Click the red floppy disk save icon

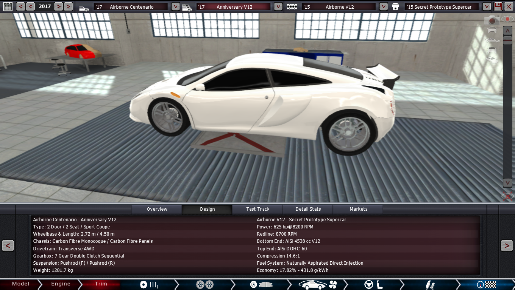point(498,6)
